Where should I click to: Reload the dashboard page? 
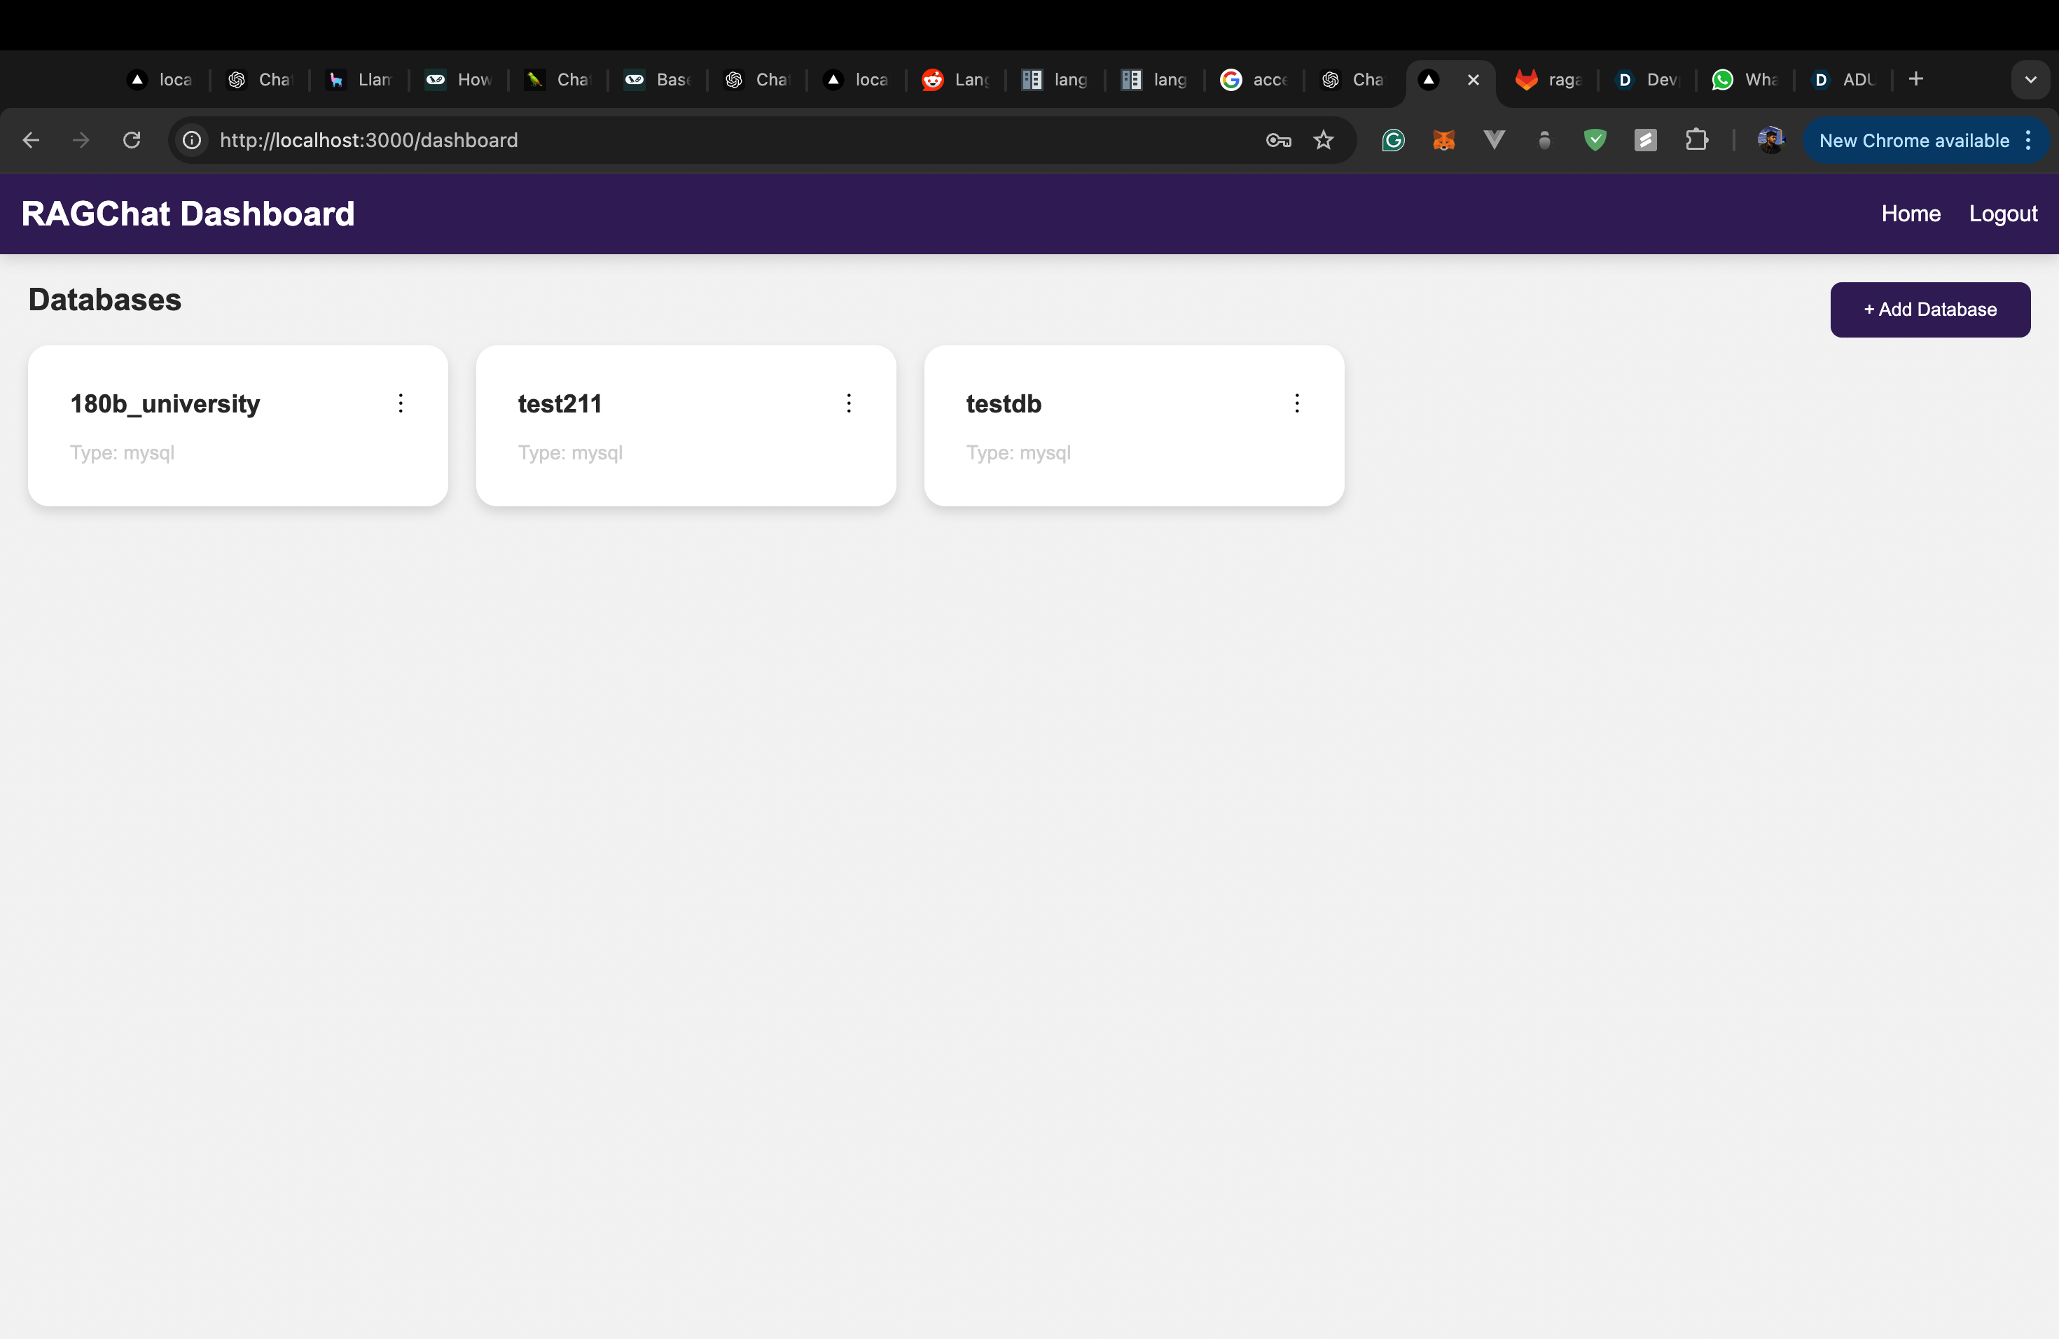132,140
